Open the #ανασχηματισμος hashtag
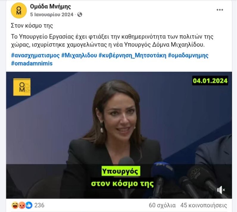Viewport: 237px width, 212px height. 35,55
